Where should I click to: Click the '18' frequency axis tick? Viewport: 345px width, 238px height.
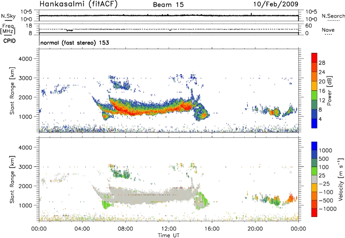29,26
